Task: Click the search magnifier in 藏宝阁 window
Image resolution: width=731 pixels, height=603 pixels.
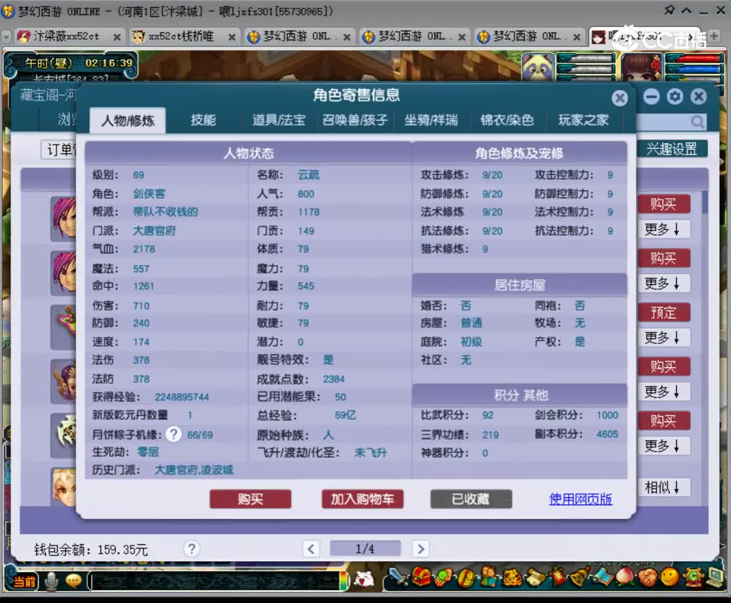Action: click(697, 122)
